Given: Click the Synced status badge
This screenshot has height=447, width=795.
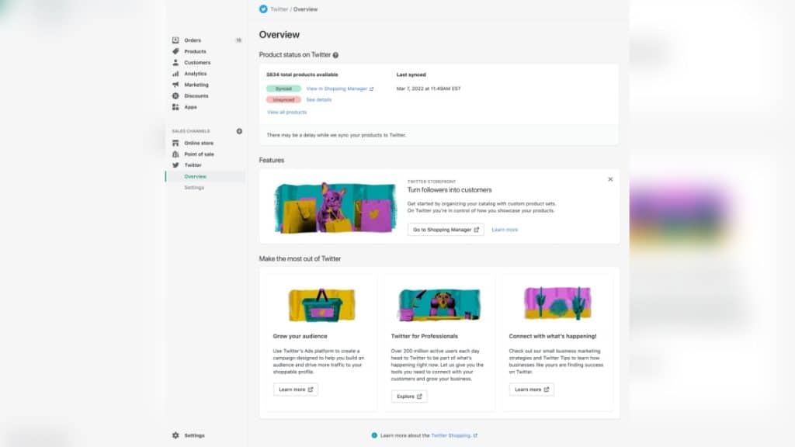Looking at the screenshot, I should pyautogui.click(x=283, y=88).
